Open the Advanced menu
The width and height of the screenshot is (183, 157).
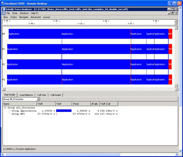[36, 17]
